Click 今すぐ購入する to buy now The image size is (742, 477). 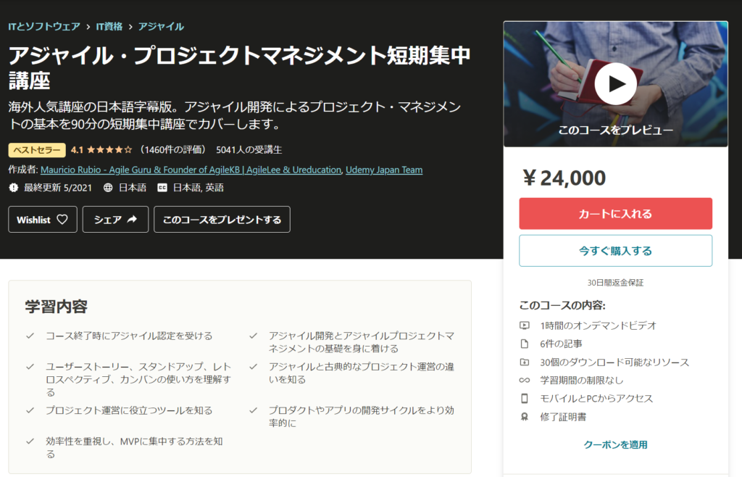pyautogui.click(x=615, y=251)
